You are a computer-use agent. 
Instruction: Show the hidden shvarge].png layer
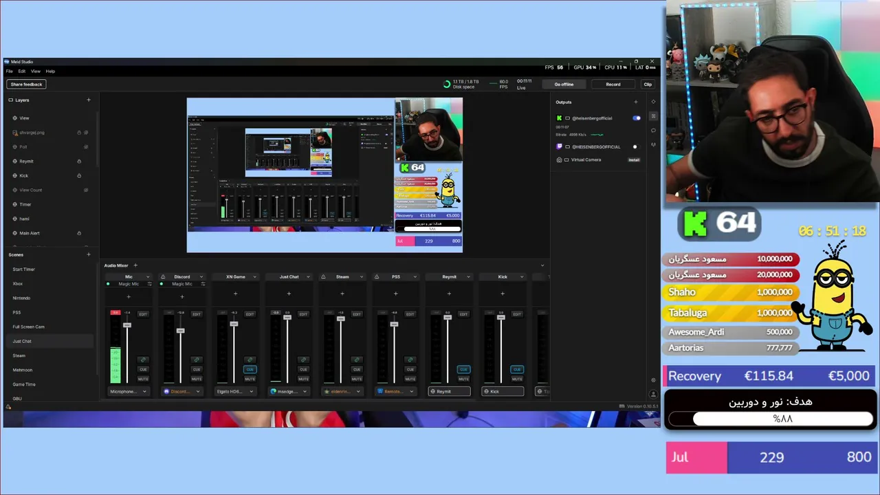click(x=86, y=133)
